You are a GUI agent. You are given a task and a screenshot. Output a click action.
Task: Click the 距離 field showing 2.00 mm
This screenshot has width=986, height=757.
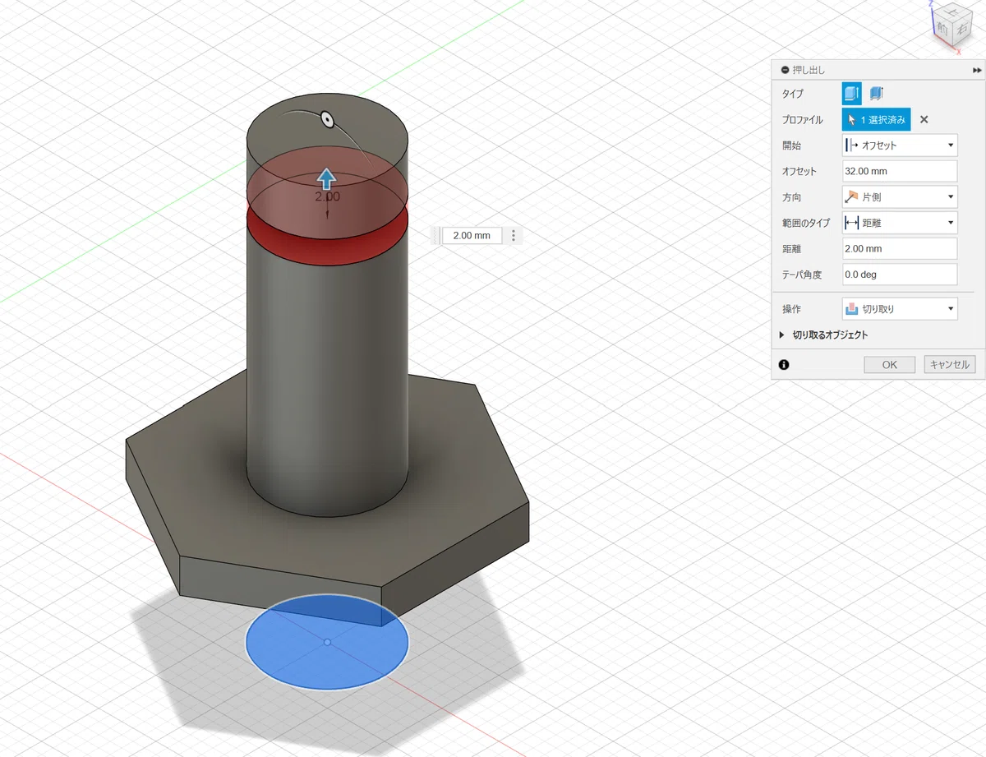pyautogui.click(x=900, y=248)
